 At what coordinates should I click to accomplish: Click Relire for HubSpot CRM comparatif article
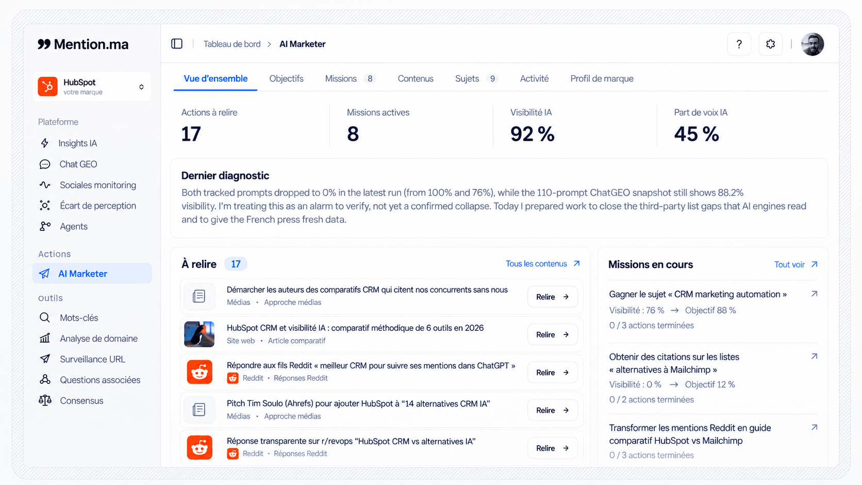pyautogui.click(x=552, y=335)
